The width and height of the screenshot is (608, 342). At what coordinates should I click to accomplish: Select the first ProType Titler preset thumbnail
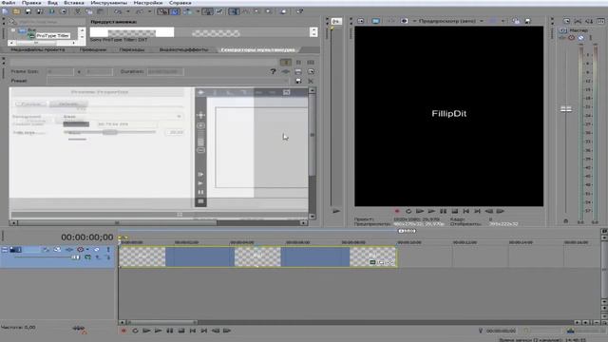132,32
